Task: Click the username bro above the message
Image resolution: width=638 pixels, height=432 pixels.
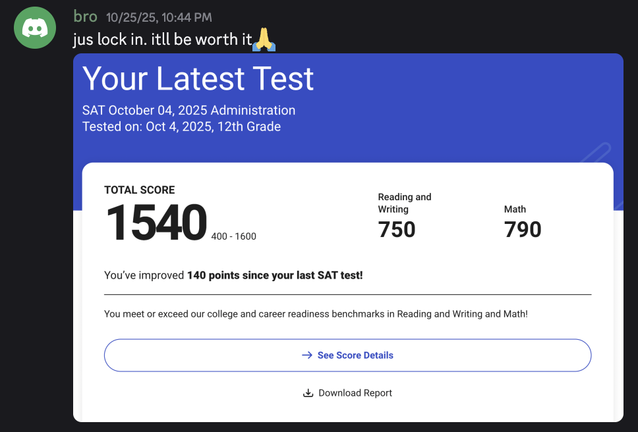Action: point(85,16)
